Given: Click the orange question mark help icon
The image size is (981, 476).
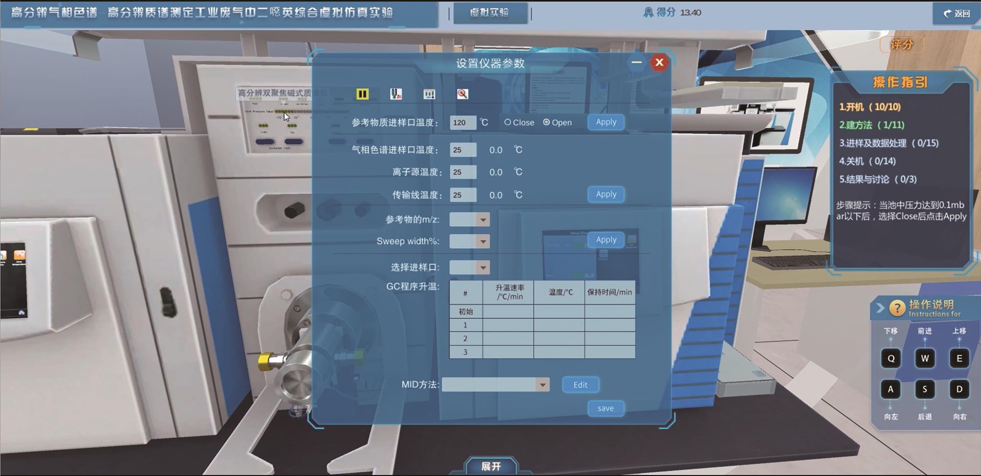Looking at the screenshot, I should coord(897,308).
